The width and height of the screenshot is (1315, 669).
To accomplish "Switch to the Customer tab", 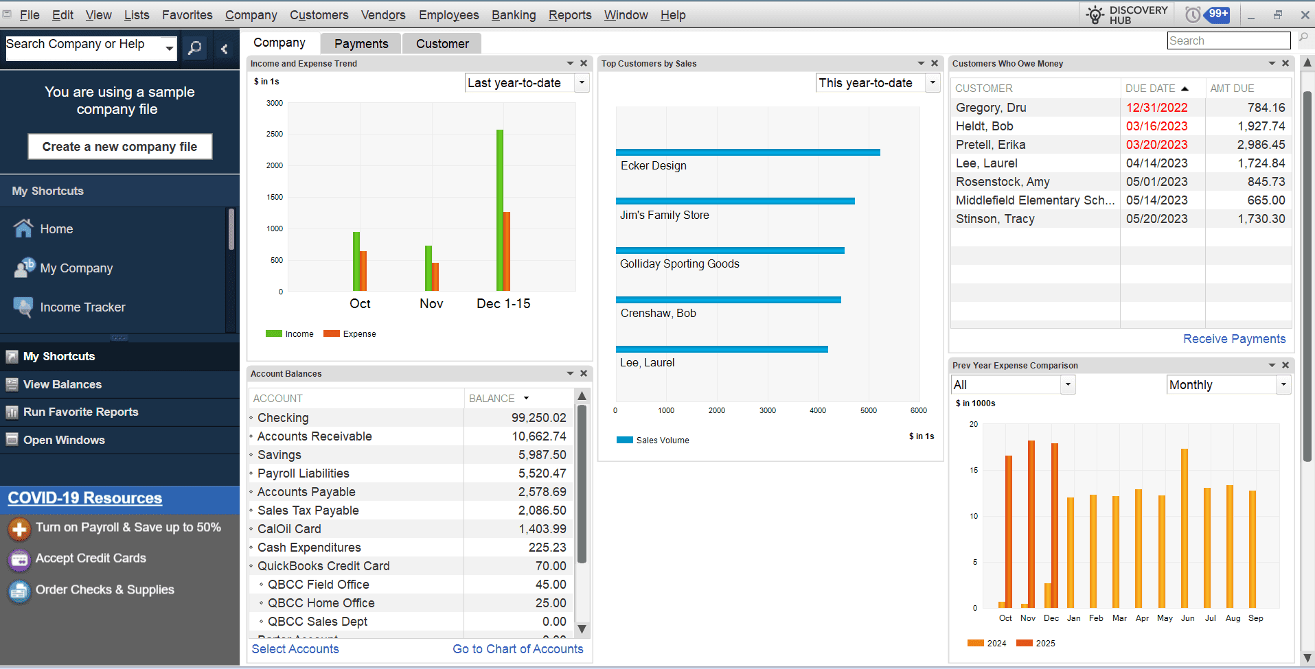I will point(442,44).
